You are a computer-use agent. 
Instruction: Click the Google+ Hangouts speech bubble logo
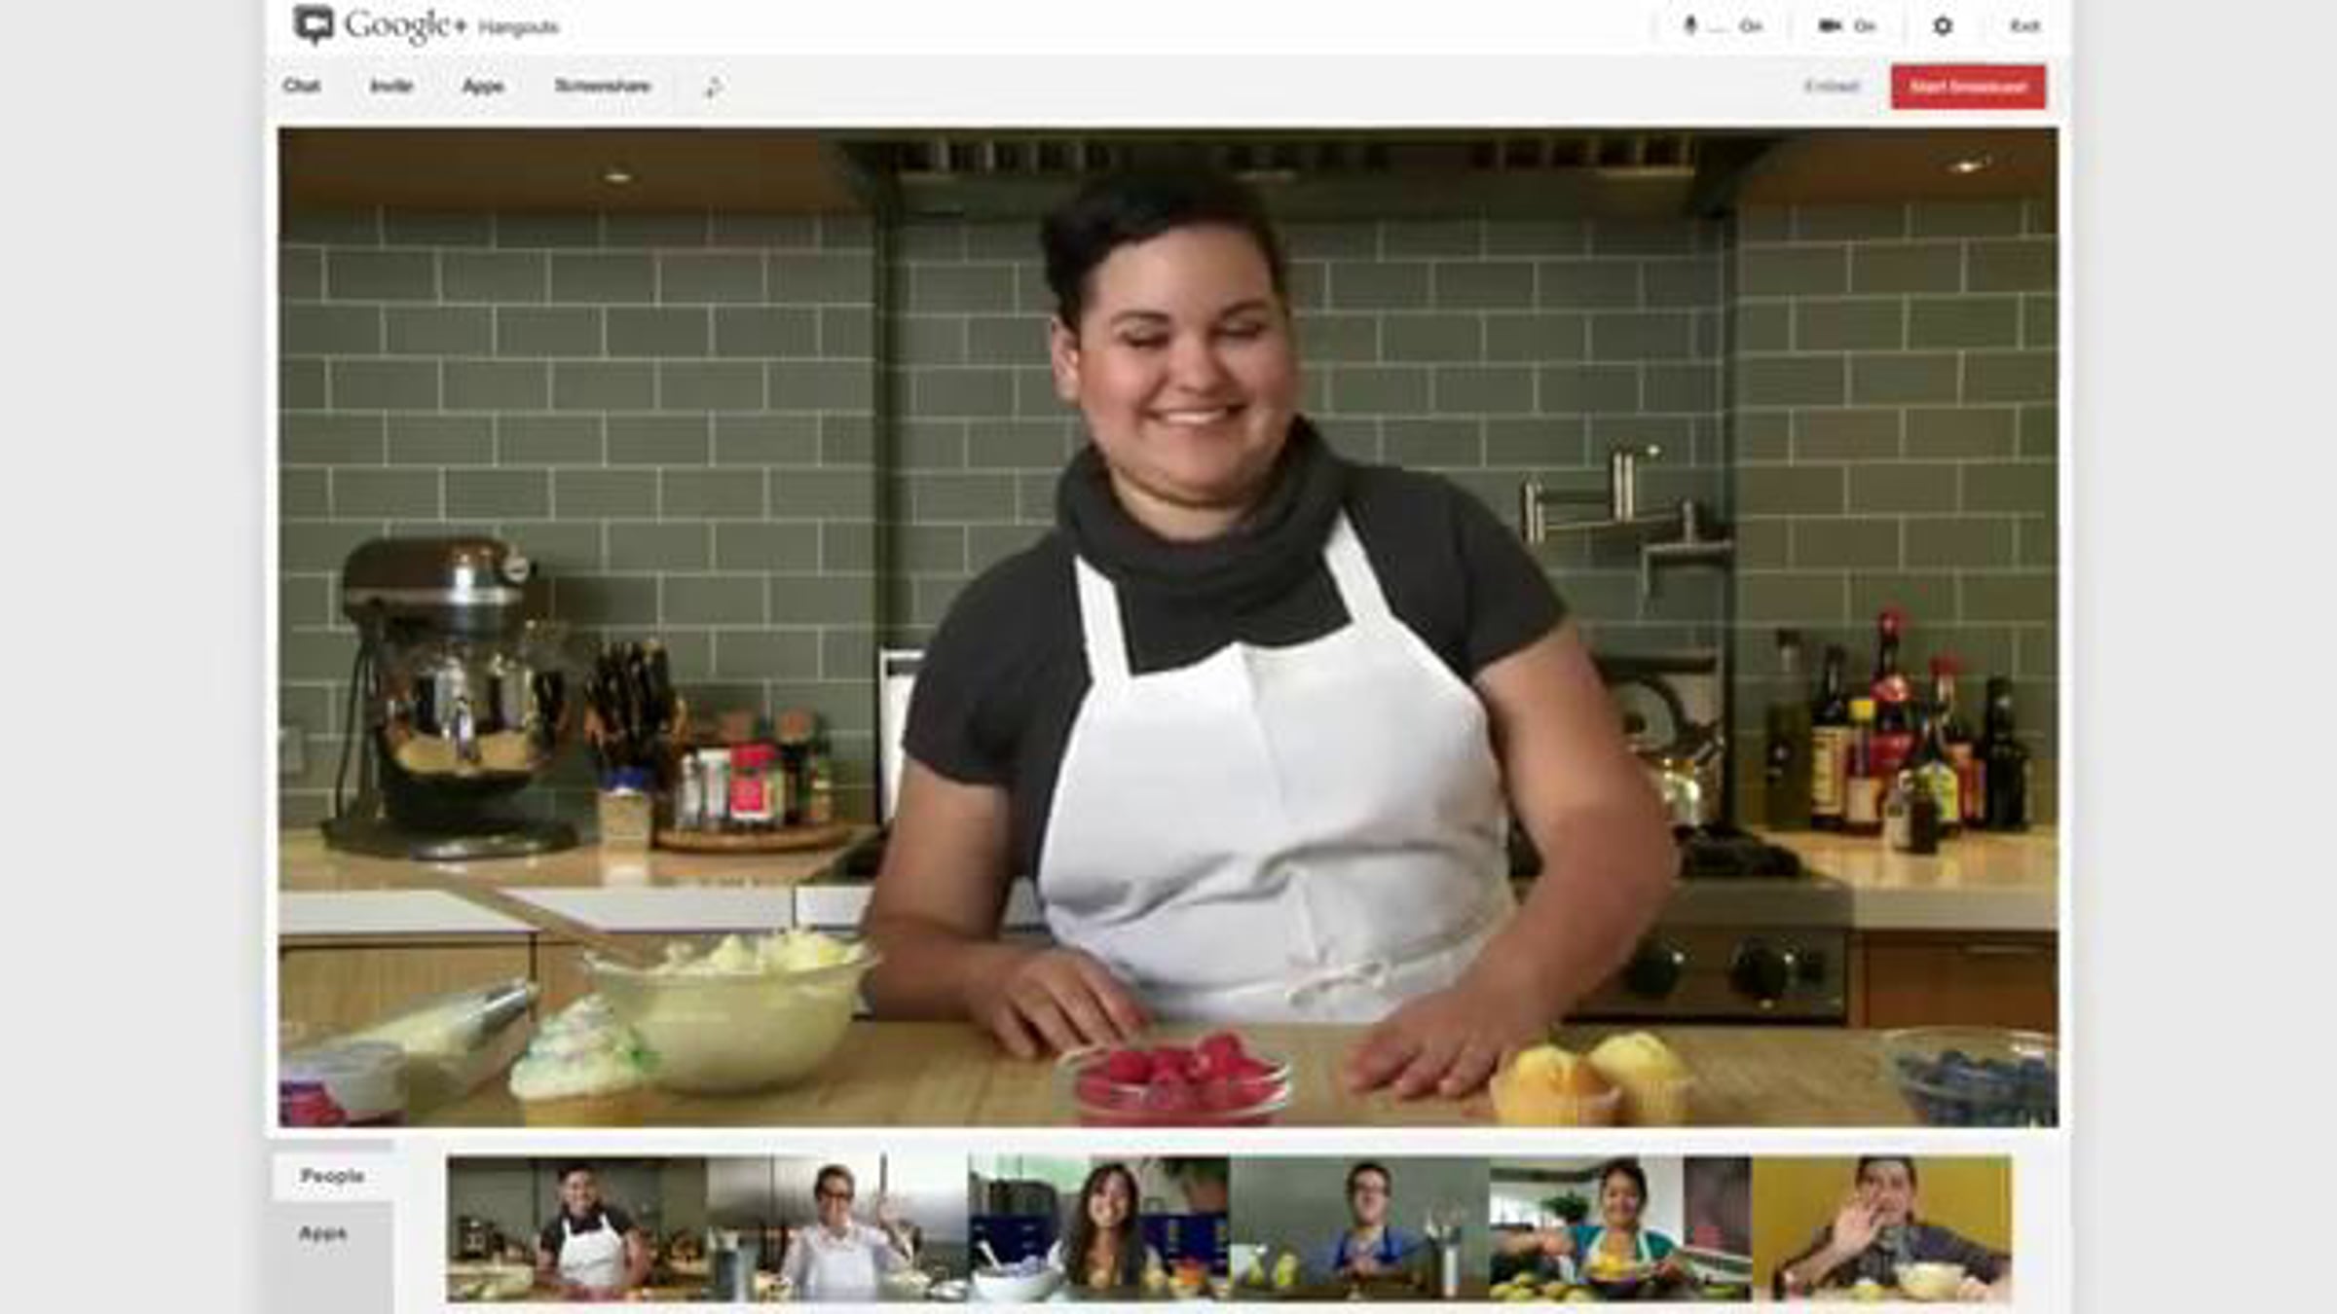click(x=314, y=24)
